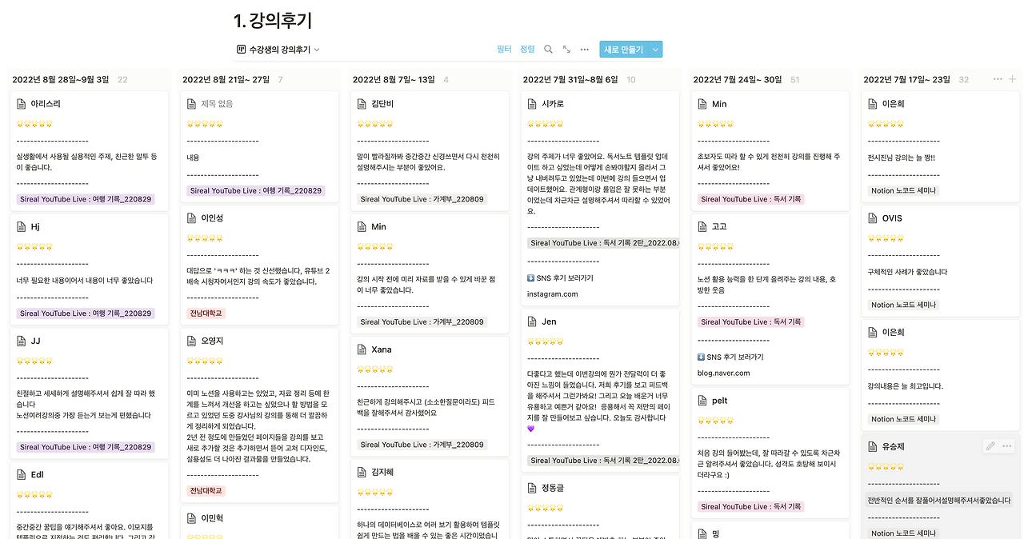Click the expand to full page arrows icon
This screenshot has height=539, width=1024.
click(x=566, y=50)
